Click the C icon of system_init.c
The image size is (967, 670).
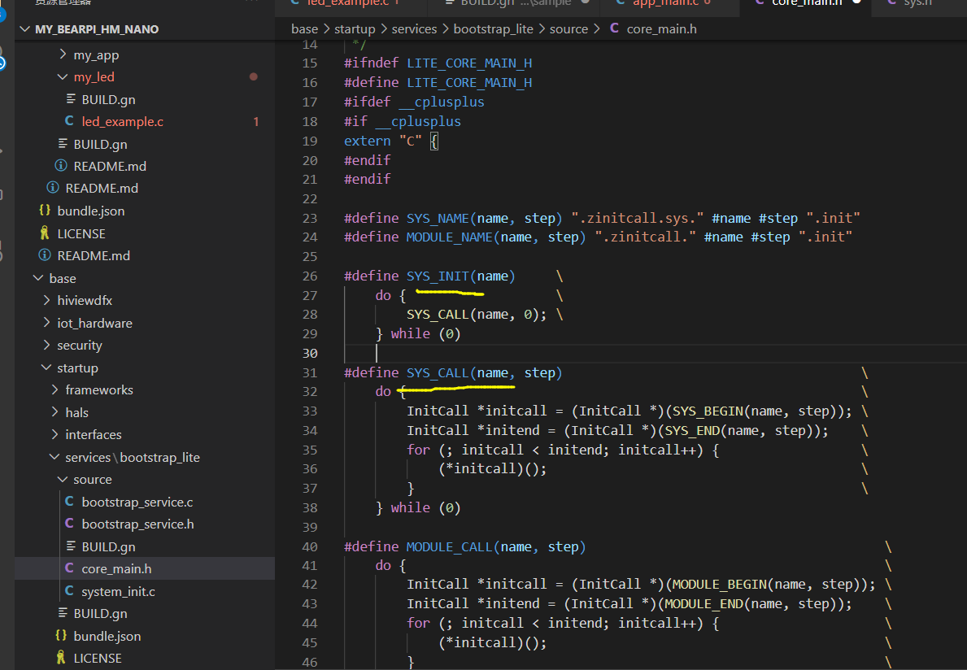69,591
